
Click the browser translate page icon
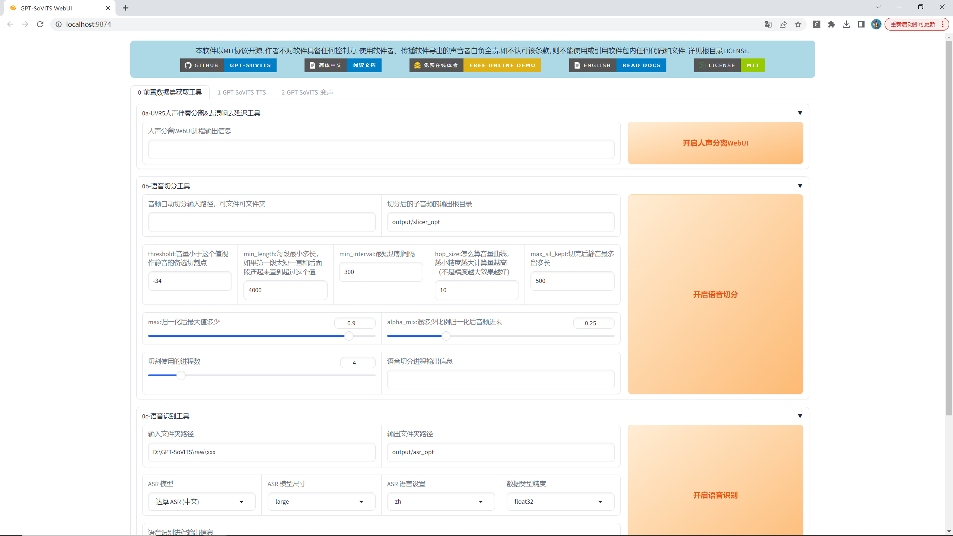(x=768, y=24)
